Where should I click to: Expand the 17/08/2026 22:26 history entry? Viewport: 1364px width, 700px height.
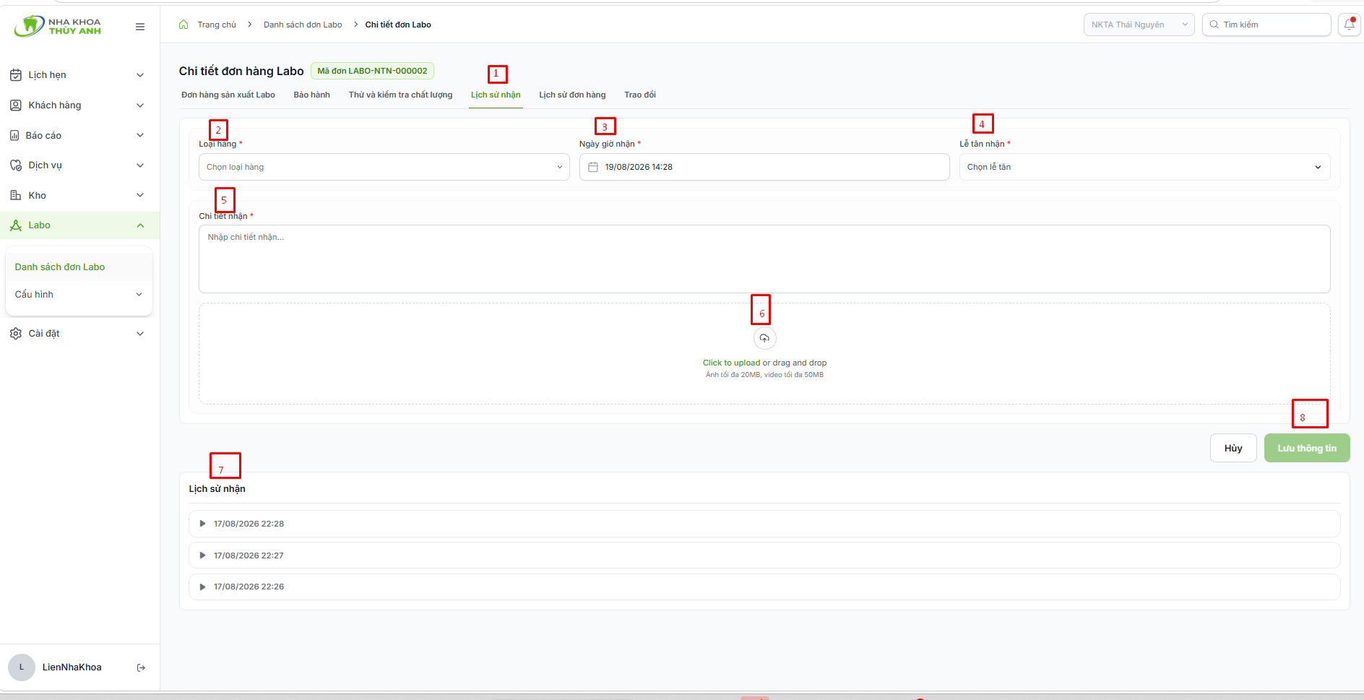pyautogui.click(x=764, y=587)
